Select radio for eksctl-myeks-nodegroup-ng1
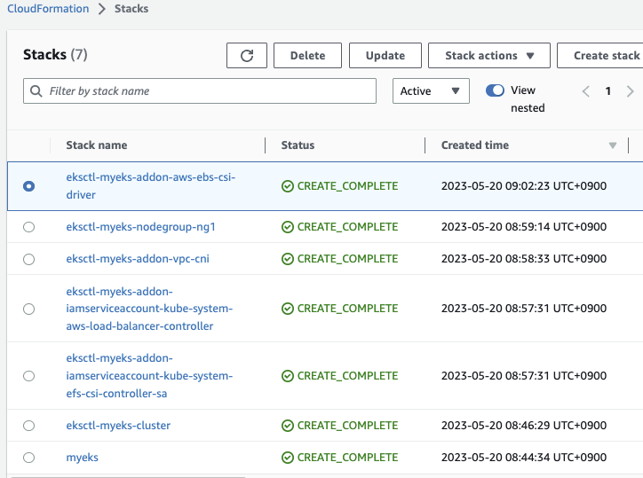This screenshot has height=478, width=643. (28, 227)
